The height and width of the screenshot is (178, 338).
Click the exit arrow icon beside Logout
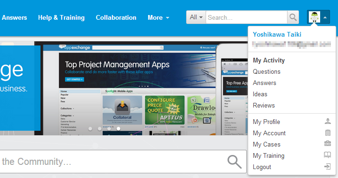pos(328,166)
